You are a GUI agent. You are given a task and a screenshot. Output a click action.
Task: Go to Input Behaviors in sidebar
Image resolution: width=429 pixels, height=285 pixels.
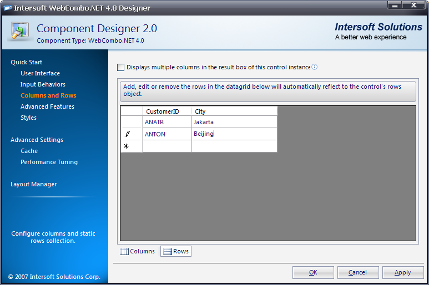tap(43, 84)
